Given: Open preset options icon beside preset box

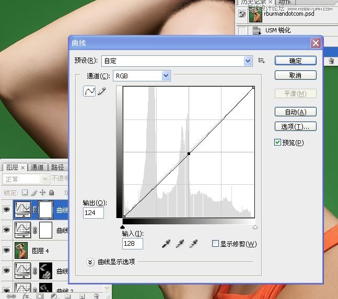Looking at the screenshot, I should (262, 61).
